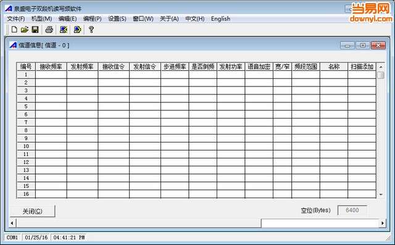Click the 信道信息 window logo icon

click(13, 45)
